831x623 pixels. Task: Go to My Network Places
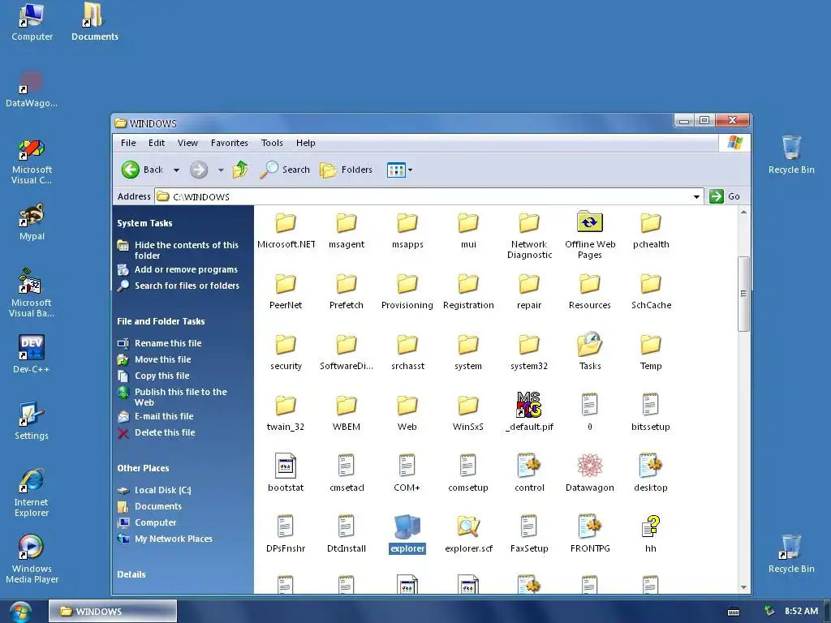click(x=166, y=539)
